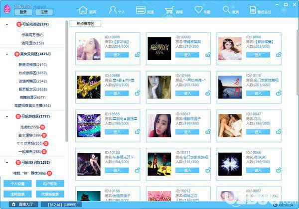Click the 代理商登录 button
The width and height of the screenshot is (299, 209).
point(50,194)
